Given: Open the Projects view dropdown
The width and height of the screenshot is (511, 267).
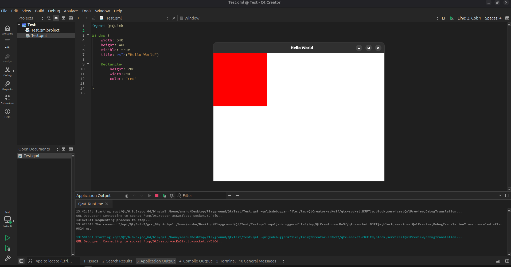Looking at the screenshot, I should tap(31, 18).
